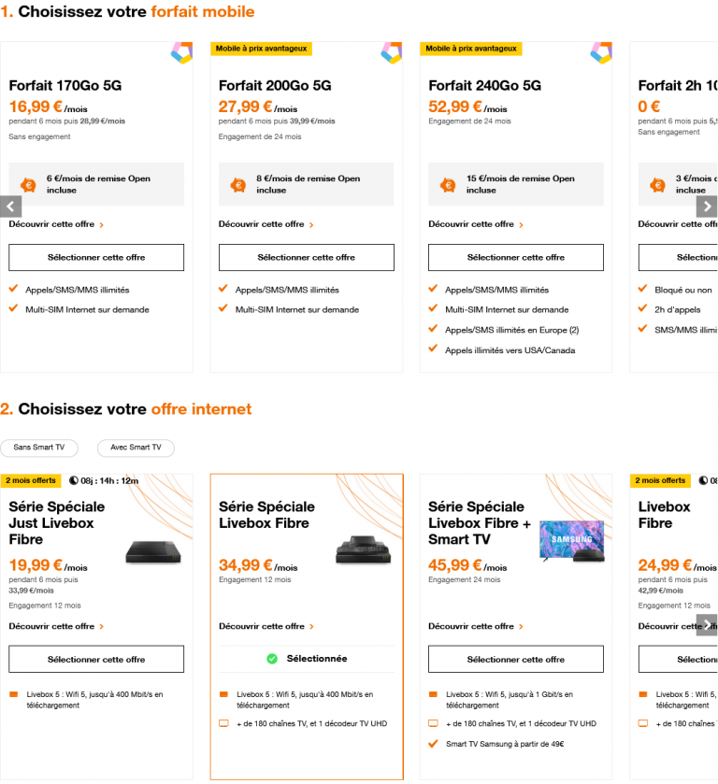Click "Sélectionner cette offre" under Série Spéciale Just Livebox
The height and width of the screenshot is (784, 718).
pyautogui.click(x=96, y=659)
